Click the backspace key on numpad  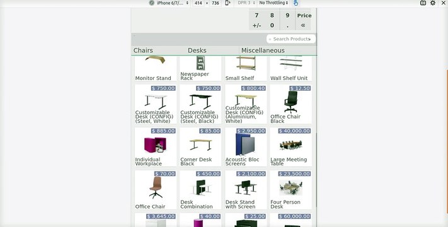[x=303, y=25]
